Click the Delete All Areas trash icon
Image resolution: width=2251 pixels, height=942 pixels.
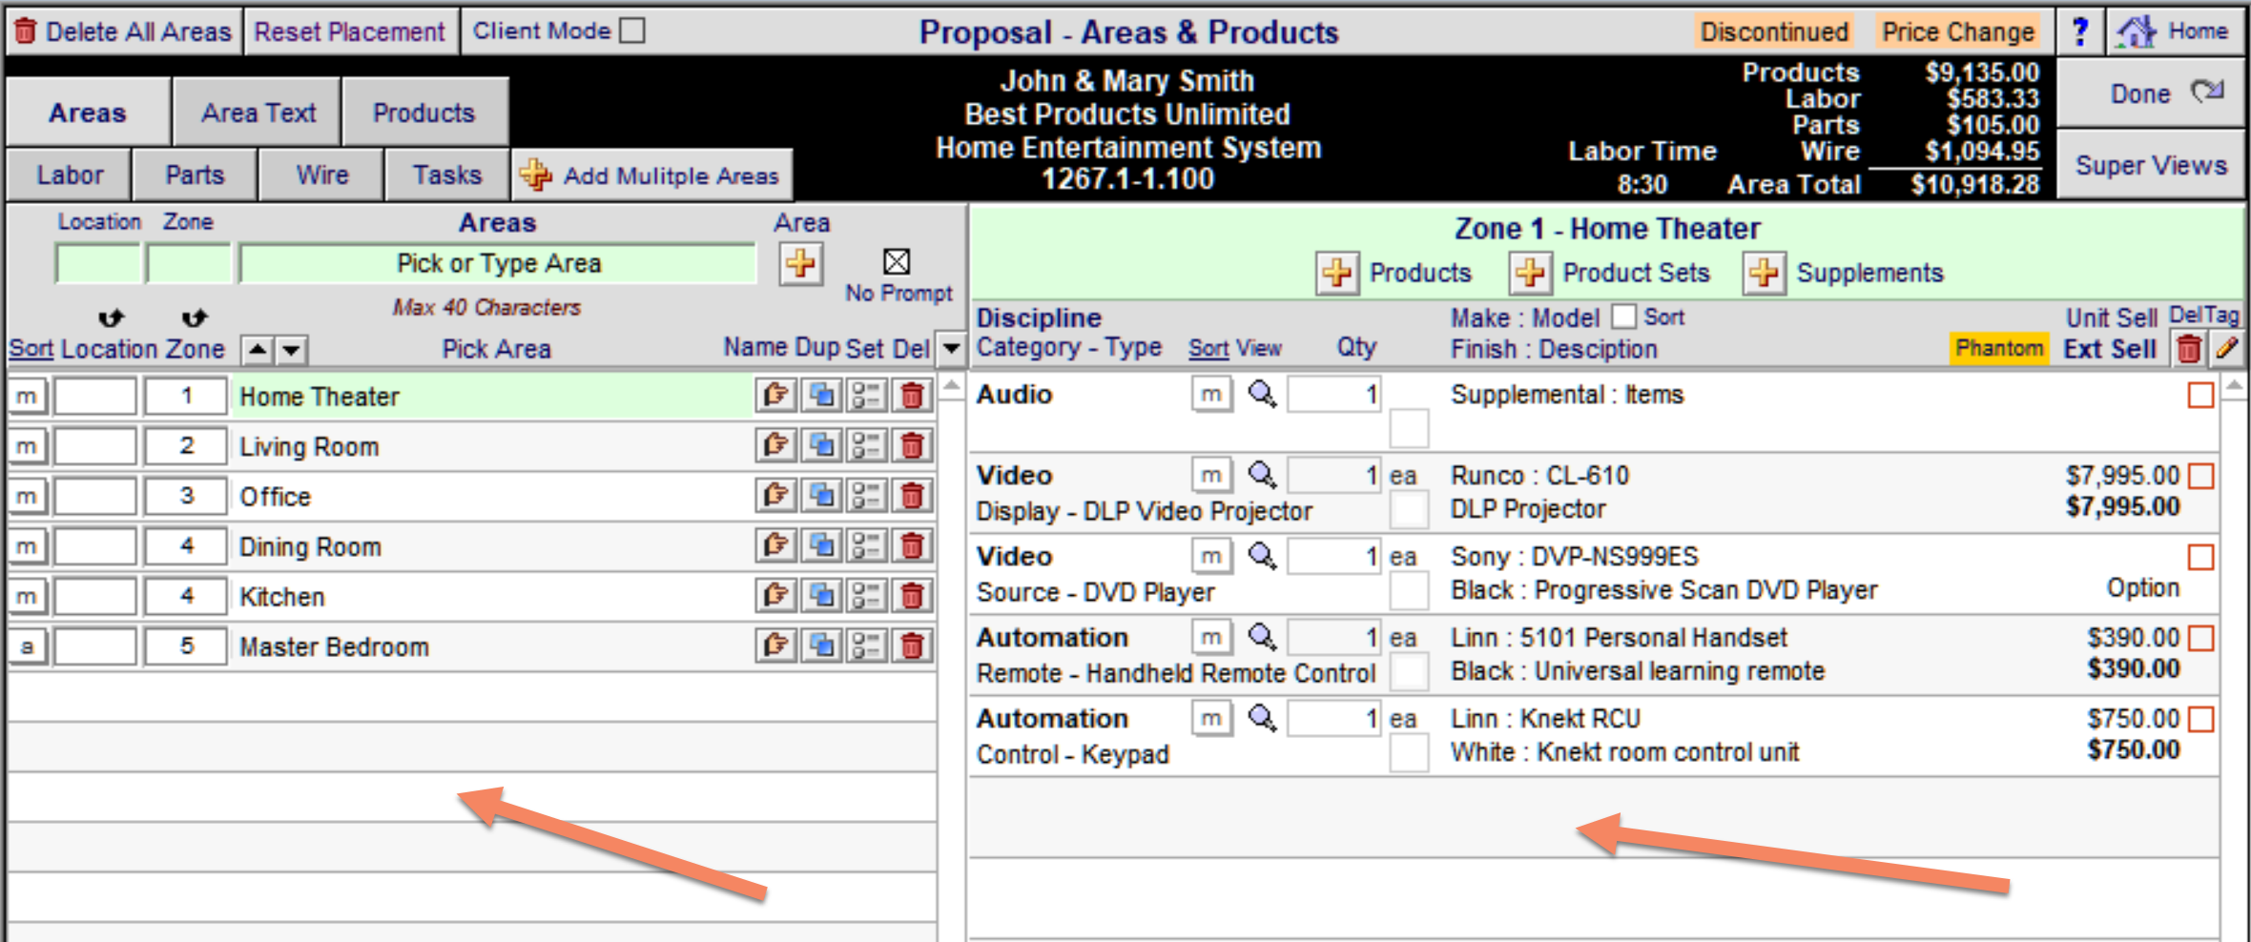click(x=26, y=31)
